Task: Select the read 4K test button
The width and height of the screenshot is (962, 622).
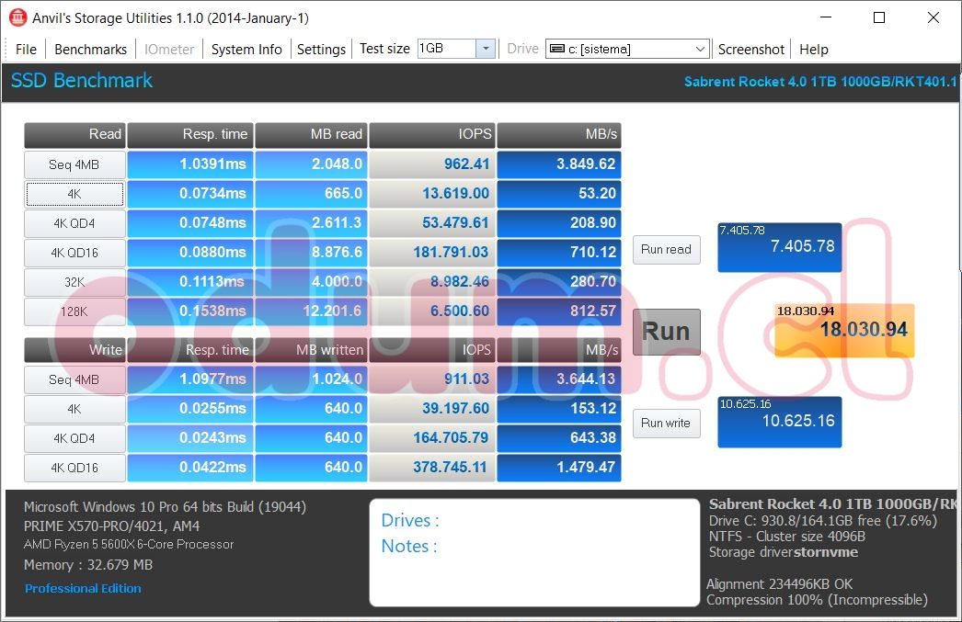Action: pos(74,195)
